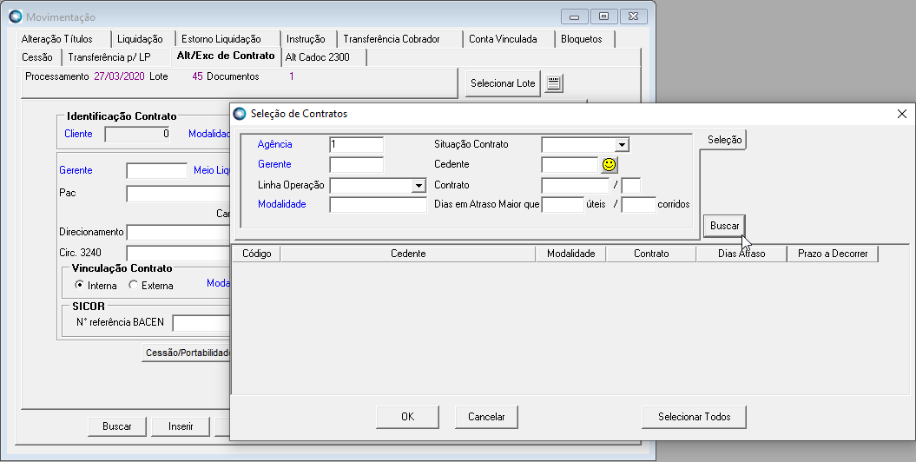916x462 pixels.
Task: Maximize the Movimentação window
Action: click(604, 16)
